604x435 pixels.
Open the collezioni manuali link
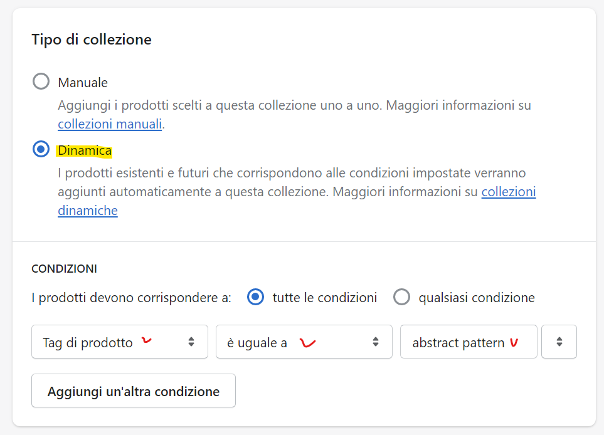click(110, 124)
